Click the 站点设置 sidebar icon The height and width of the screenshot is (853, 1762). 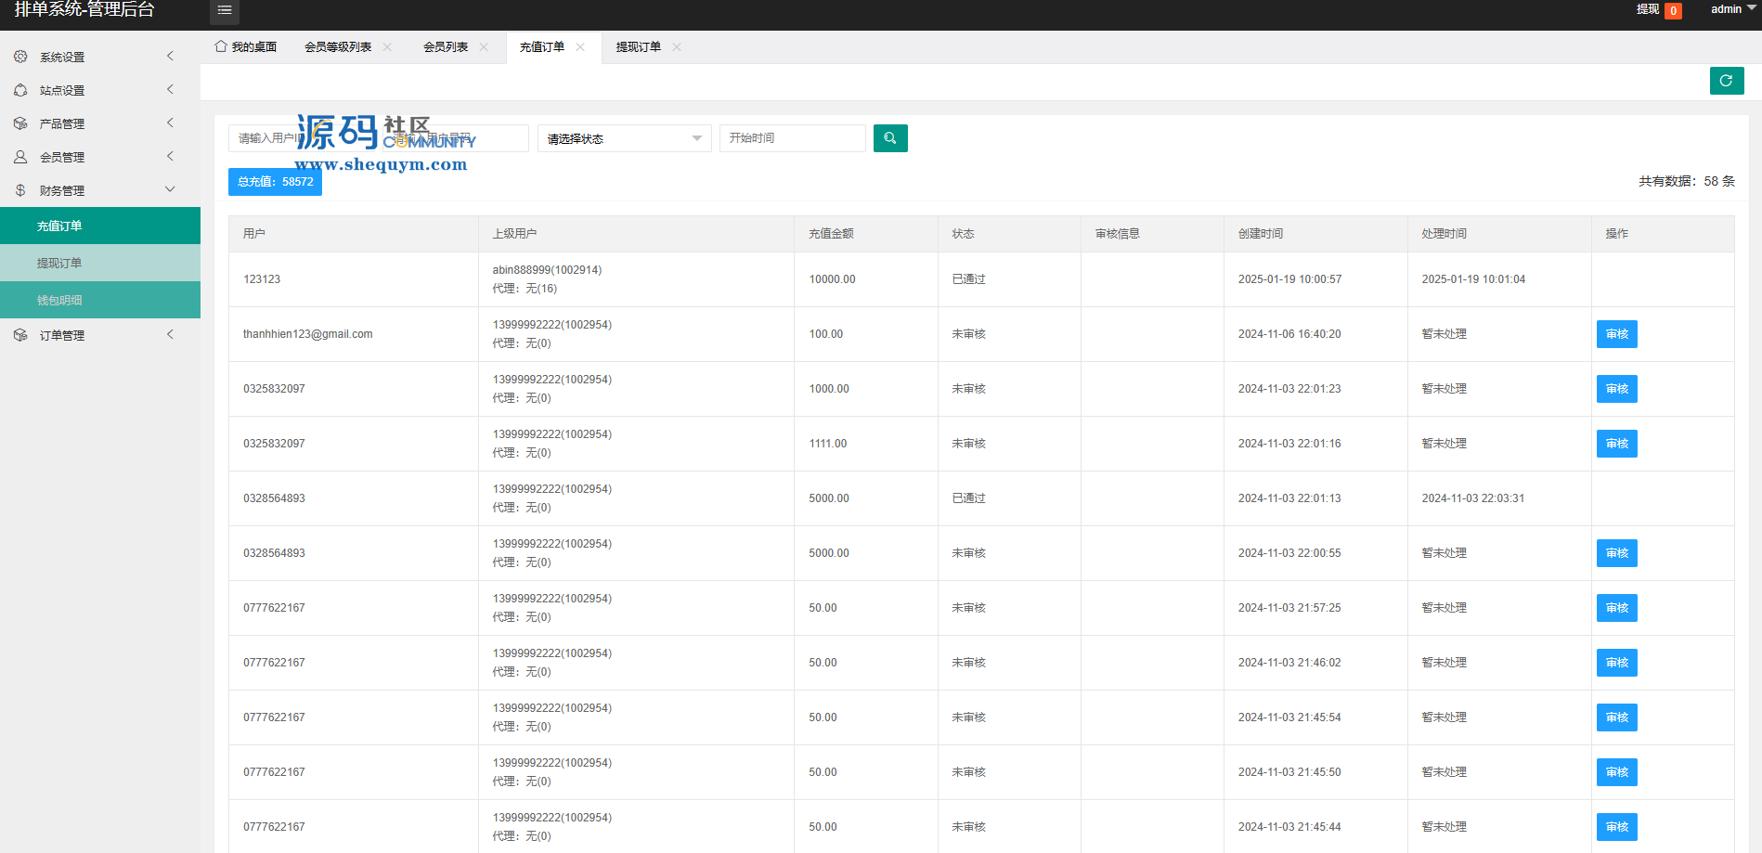[20, 90]
